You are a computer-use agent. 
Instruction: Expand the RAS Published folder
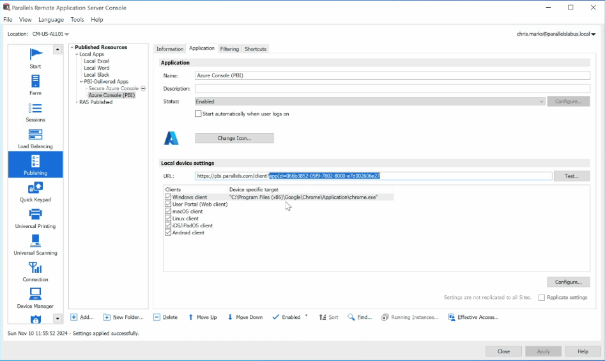point(77,102)
